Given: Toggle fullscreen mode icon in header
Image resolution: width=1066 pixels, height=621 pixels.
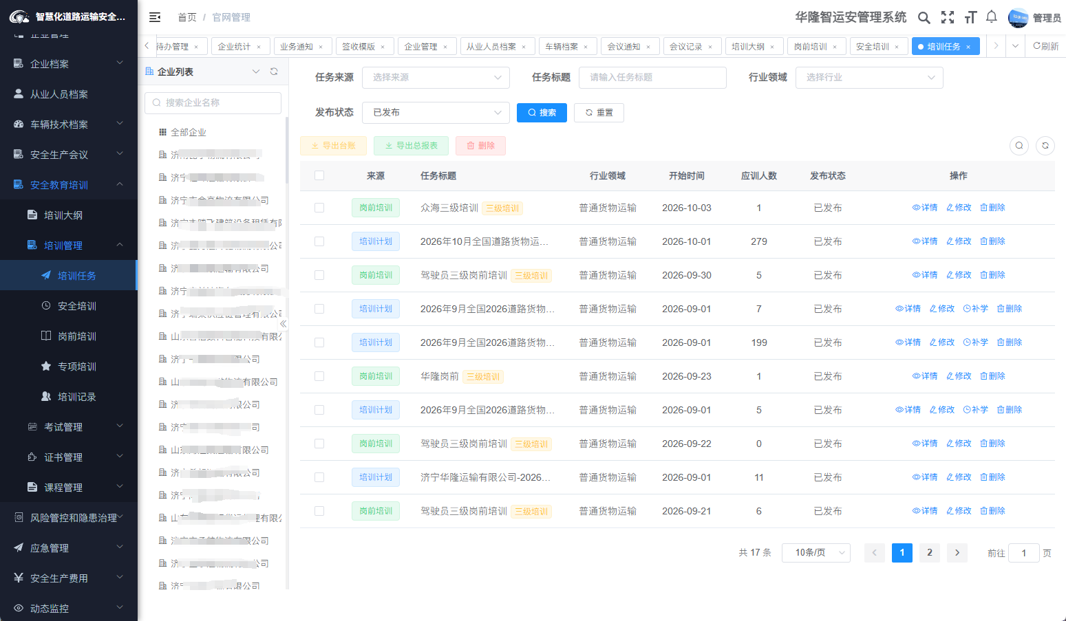Looking at the screenshot, I should (948, 18).
